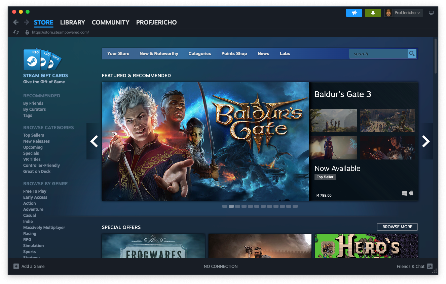Open the Frogwares special offer card
This screenshot has width=446, height=284.
pos(153,246)
